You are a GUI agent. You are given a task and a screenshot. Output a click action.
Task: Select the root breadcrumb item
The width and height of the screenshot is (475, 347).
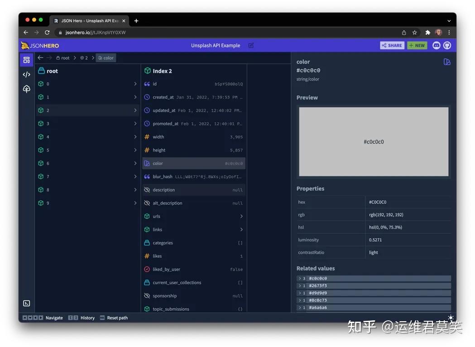point(62,57)
